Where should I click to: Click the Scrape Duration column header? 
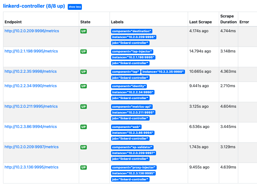(x=228, y=19)
